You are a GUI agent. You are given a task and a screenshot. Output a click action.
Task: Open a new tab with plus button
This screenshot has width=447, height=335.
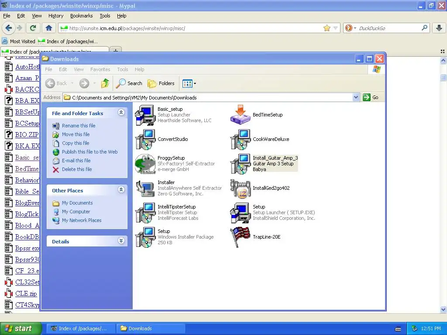point(115,51)
